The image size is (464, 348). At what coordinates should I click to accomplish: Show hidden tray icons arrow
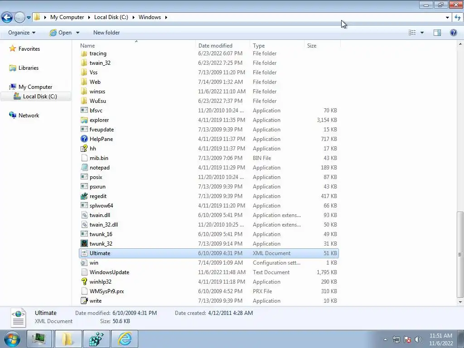[x=385, y=339]
